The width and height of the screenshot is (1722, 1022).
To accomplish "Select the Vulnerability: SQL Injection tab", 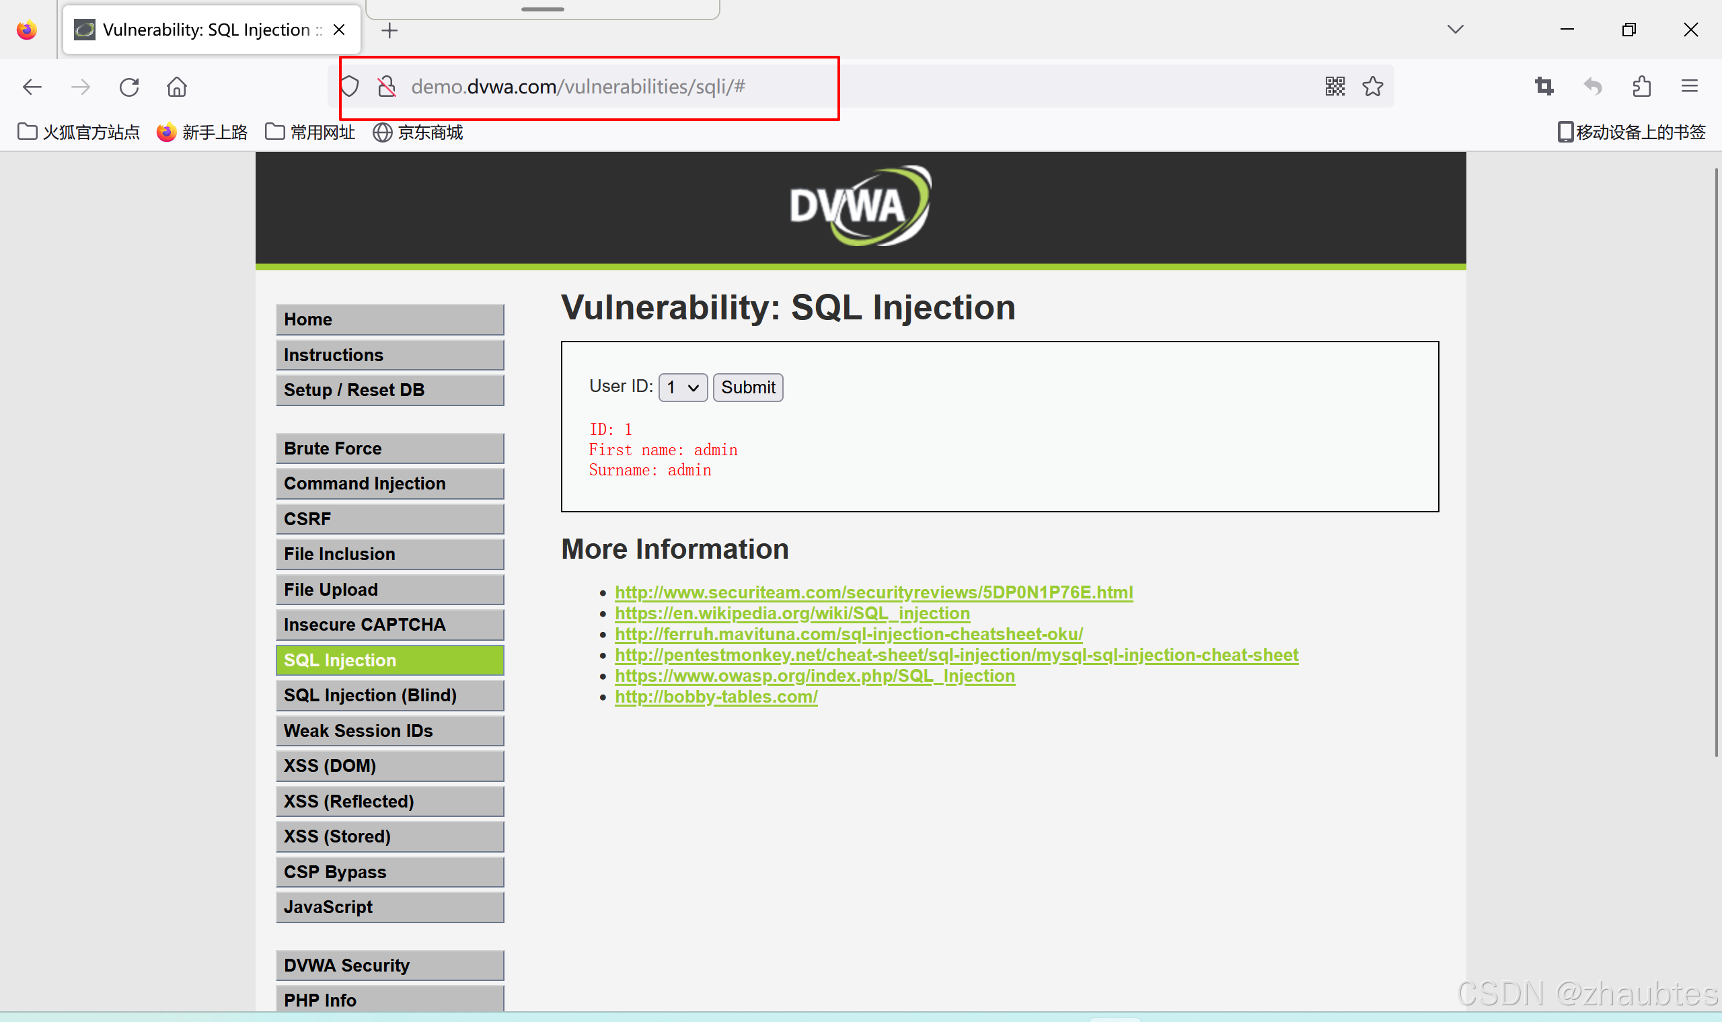I will (200, 29).
